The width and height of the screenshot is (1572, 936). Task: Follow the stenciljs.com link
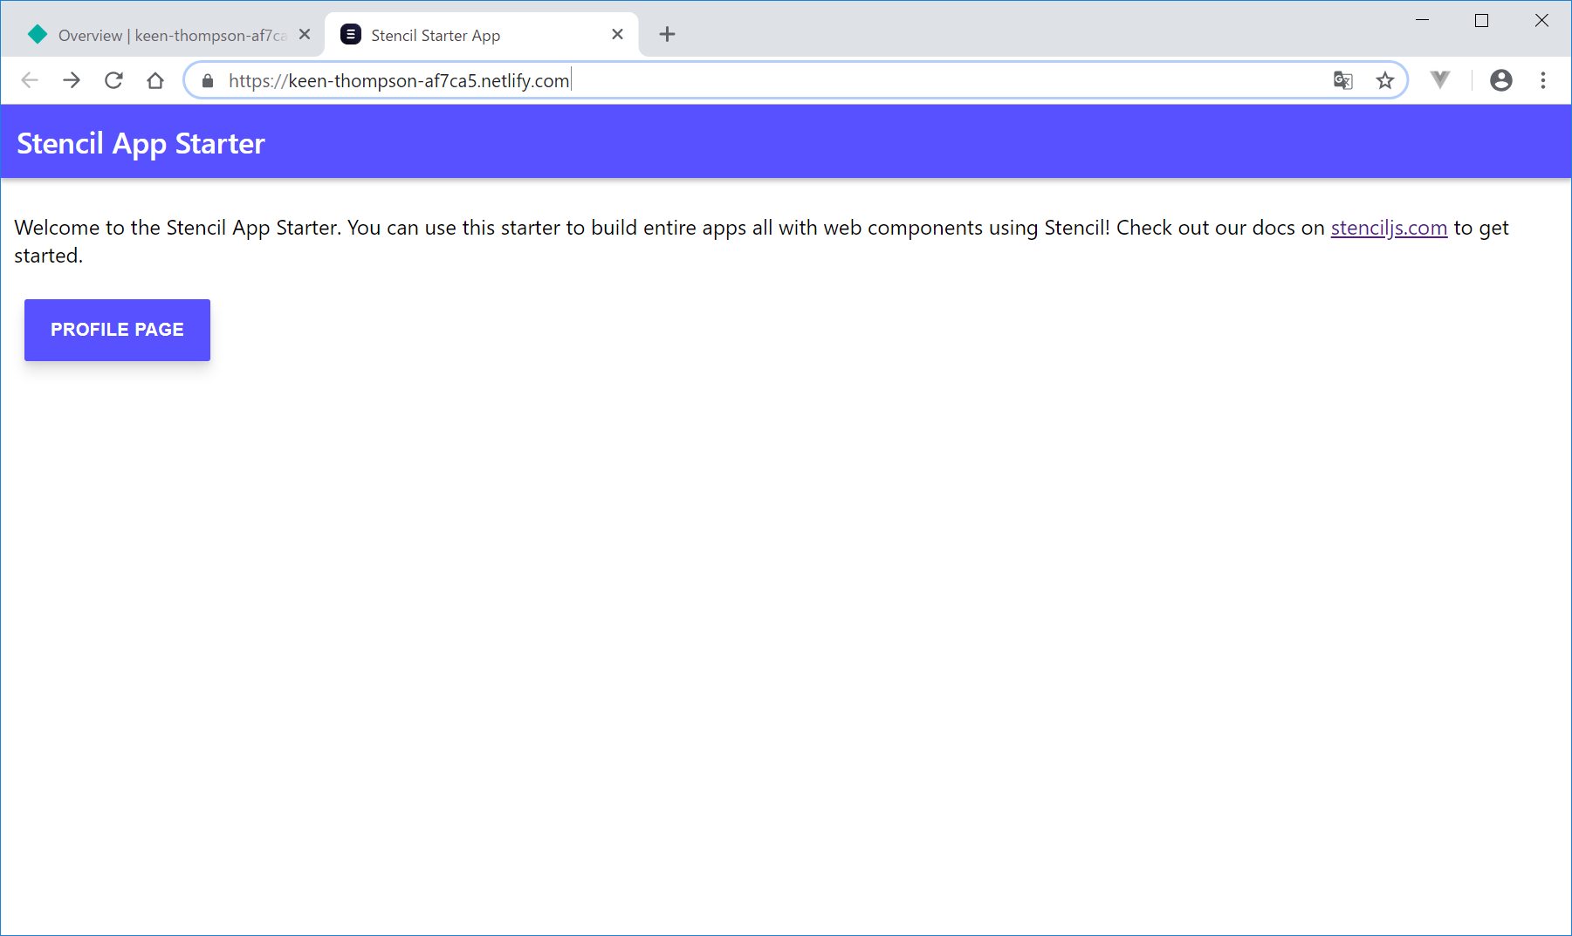click(x=1388, y=228)
